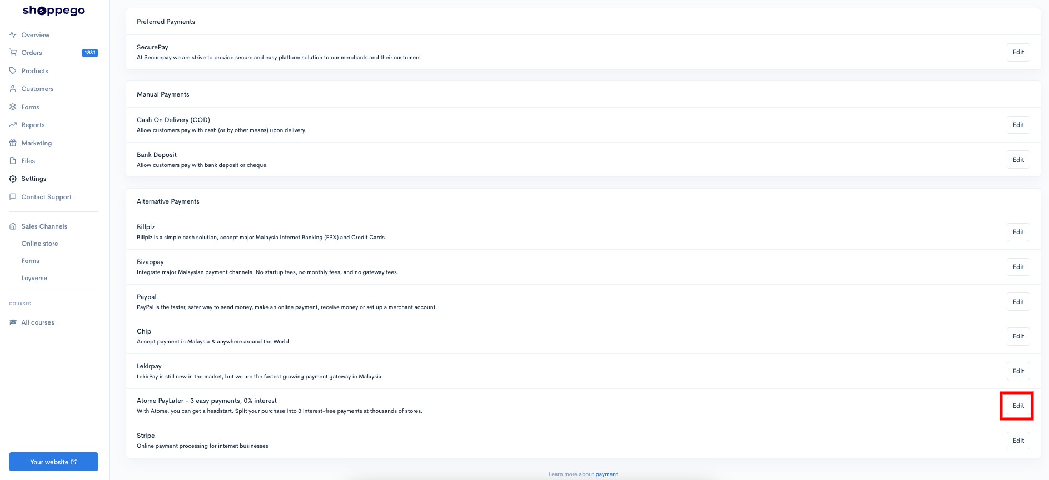Click the Reports trend line icon
Viewport: 1049px width, 480px height.
point(13,125)
